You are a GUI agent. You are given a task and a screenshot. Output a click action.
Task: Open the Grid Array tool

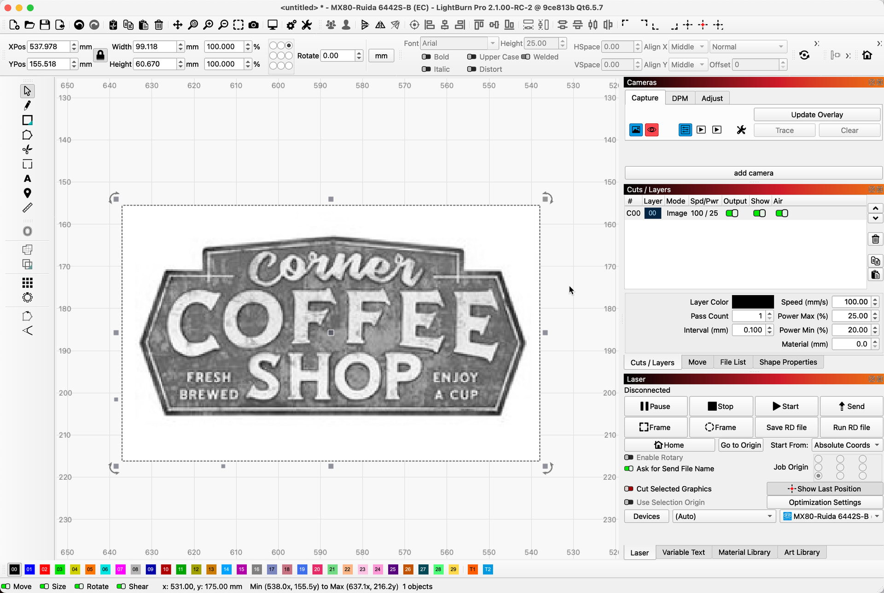27,283
